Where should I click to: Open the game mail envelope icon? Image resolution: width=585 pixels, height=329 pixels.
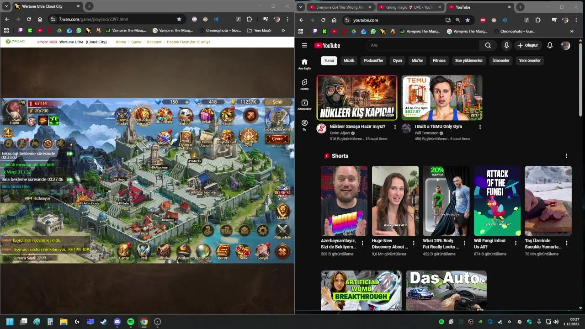coord(244,230)
